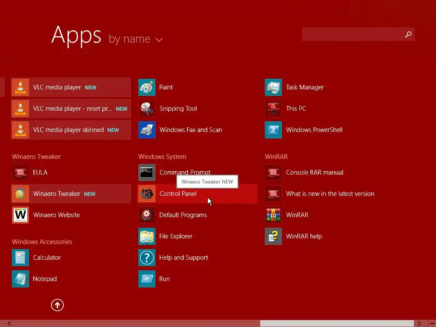Click the right scrollbar arrow
This screenshot has width=436, height=327.
(419, 324)
